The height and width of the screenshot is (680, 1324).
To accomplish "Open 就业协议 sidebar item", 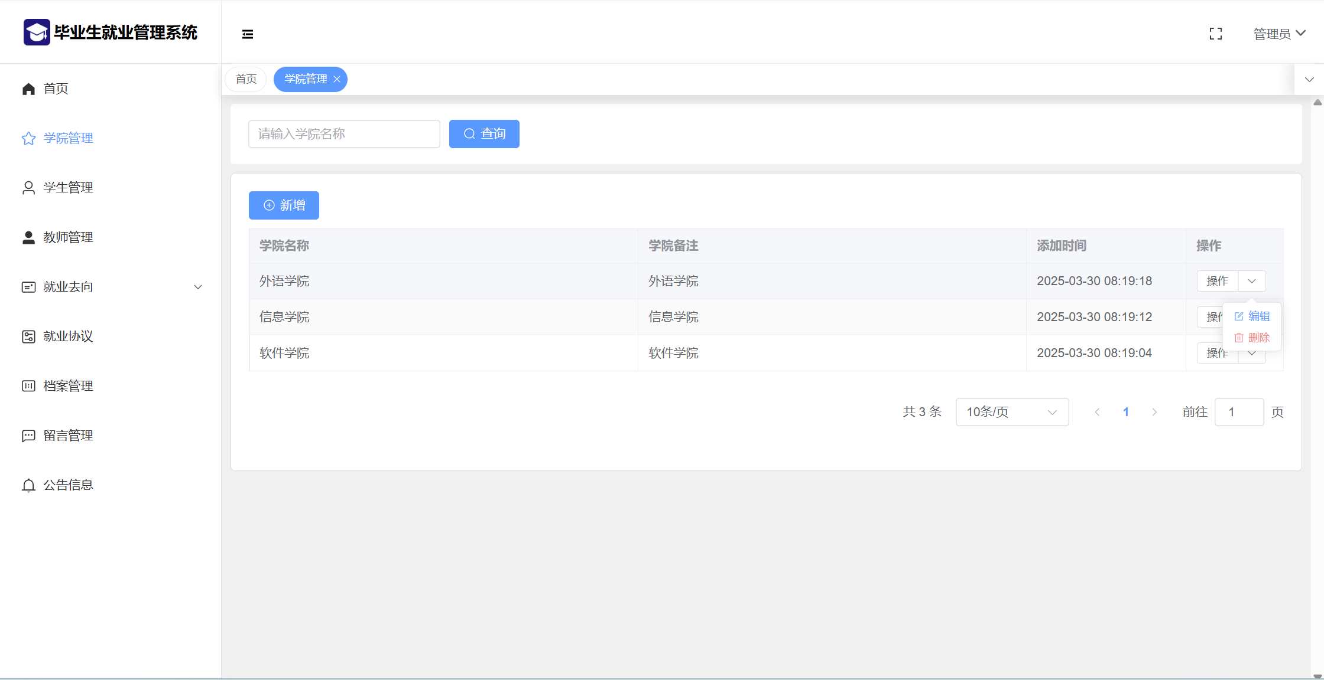I will click(68, 336).
